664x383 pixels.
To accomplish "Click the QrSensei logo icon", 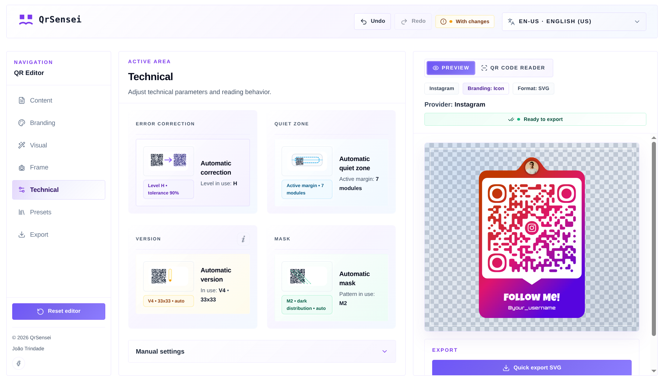I will [x=26, y=19].
